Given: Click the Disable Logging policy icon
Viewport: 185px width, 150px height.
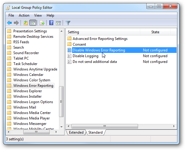Looking at the screenshot, I should (69, 56).
